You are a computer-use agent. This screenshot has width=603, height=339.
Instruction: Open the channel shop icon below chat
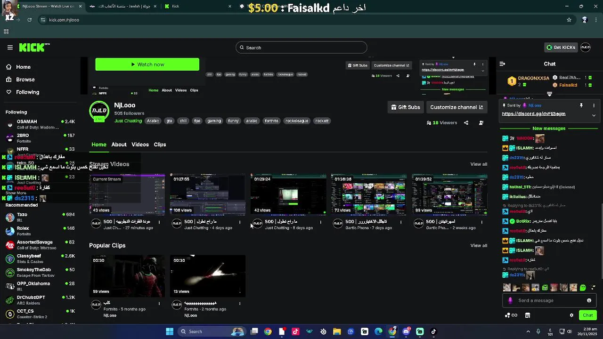tap(528, 315)
